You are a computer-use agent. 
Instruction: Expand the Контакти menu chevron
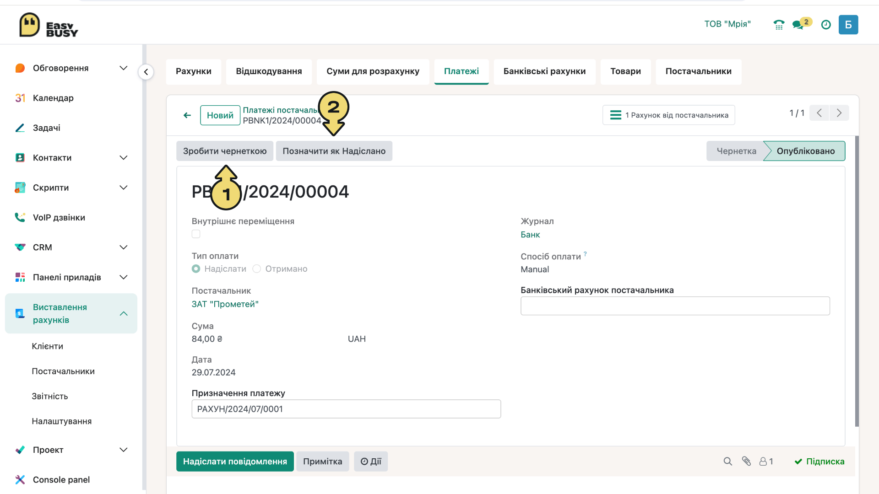124,158
